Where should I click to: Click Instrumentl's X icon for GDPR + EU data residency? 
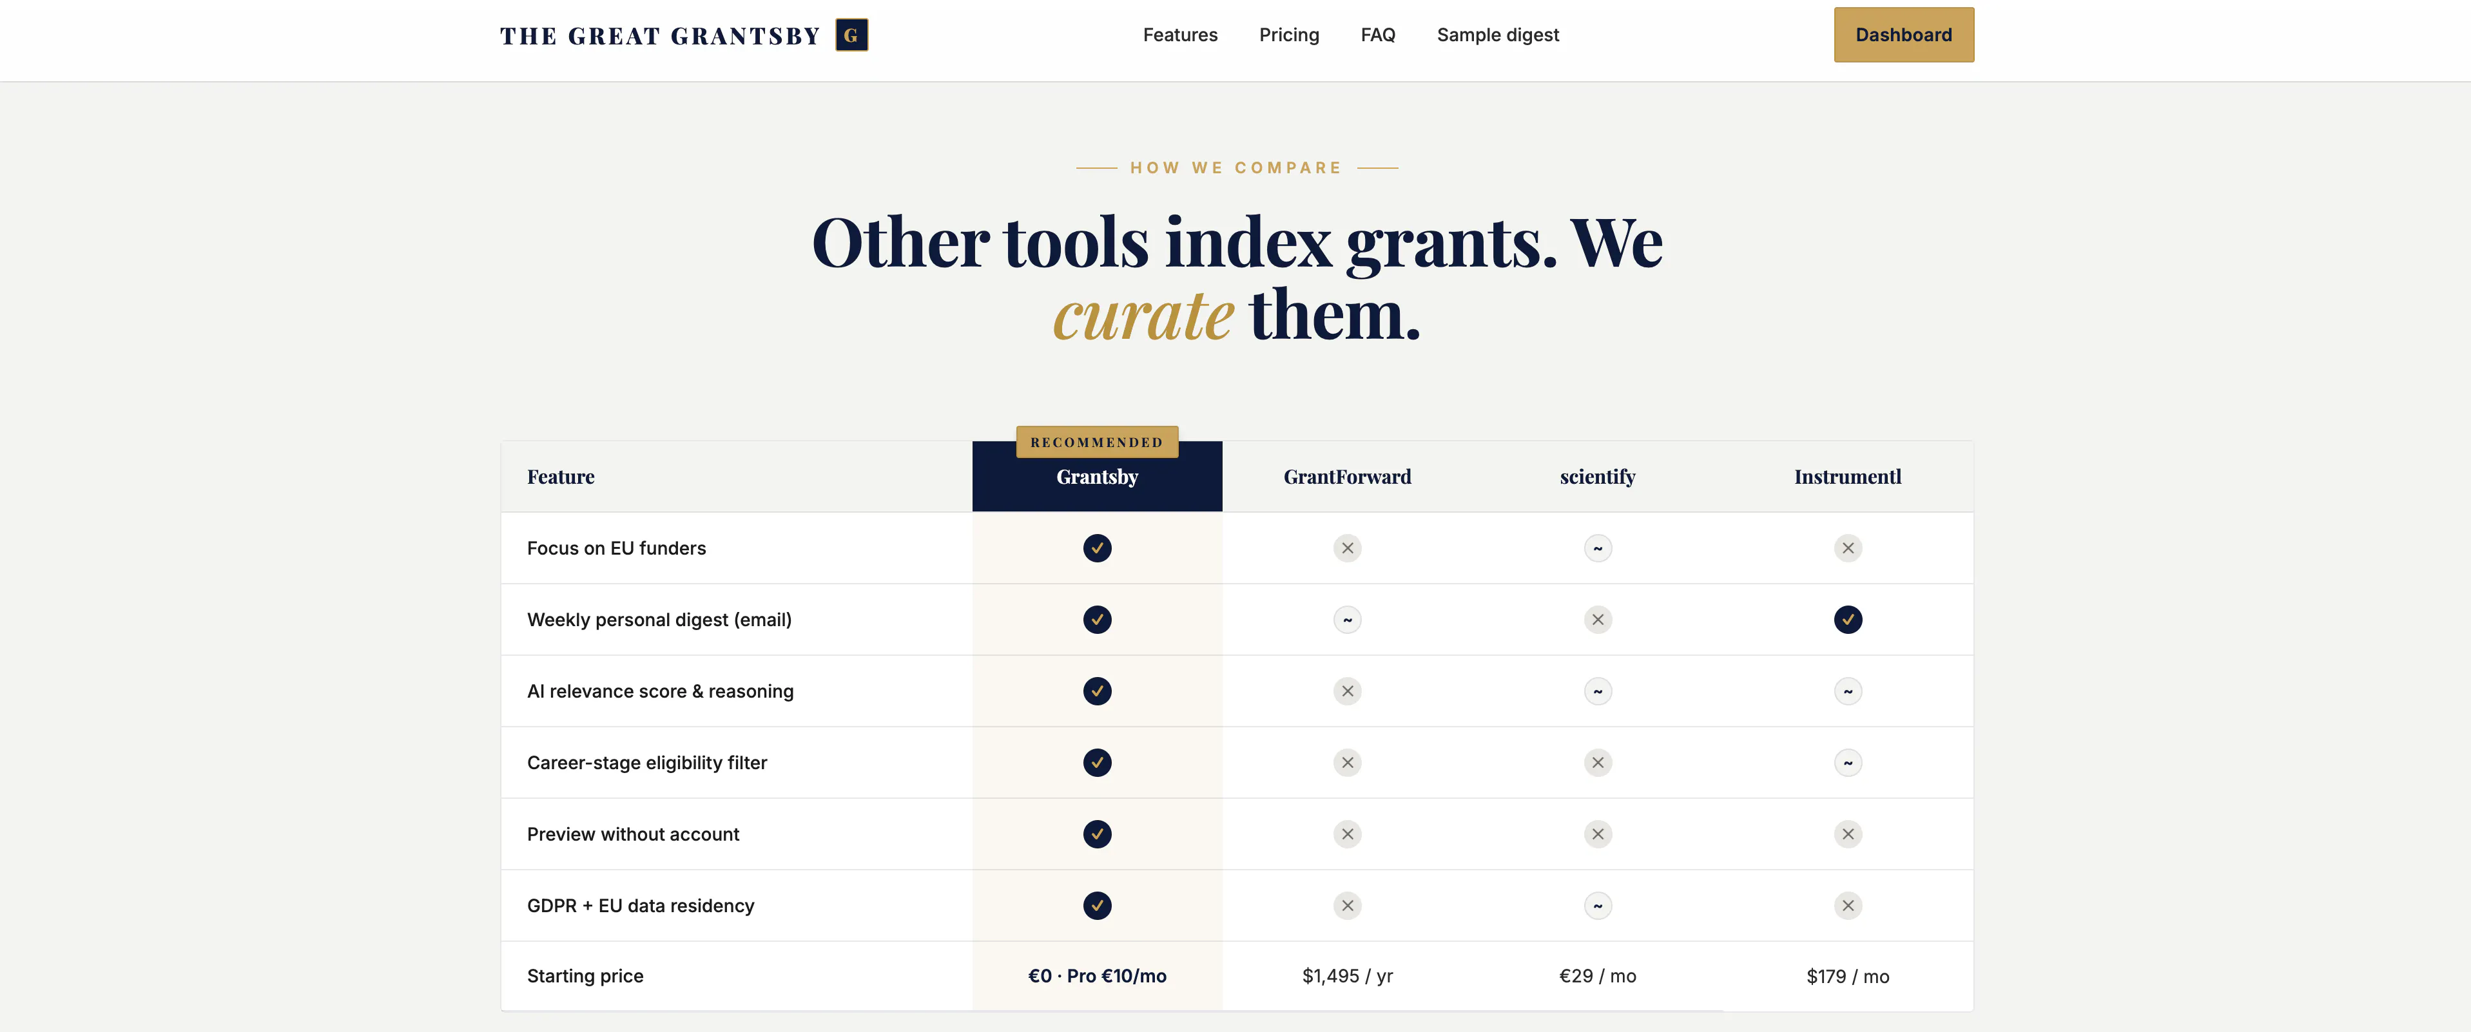pos(1848,905)
